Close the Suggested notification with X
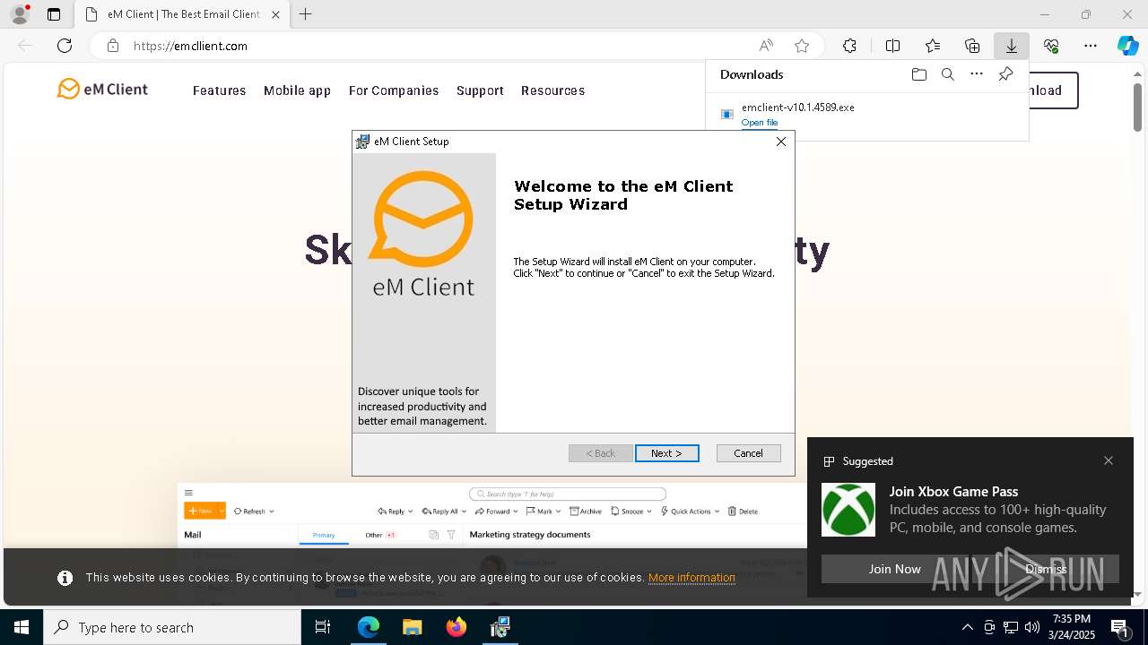The width and height of the screenshot is (1148, 645). point(1109,460)
